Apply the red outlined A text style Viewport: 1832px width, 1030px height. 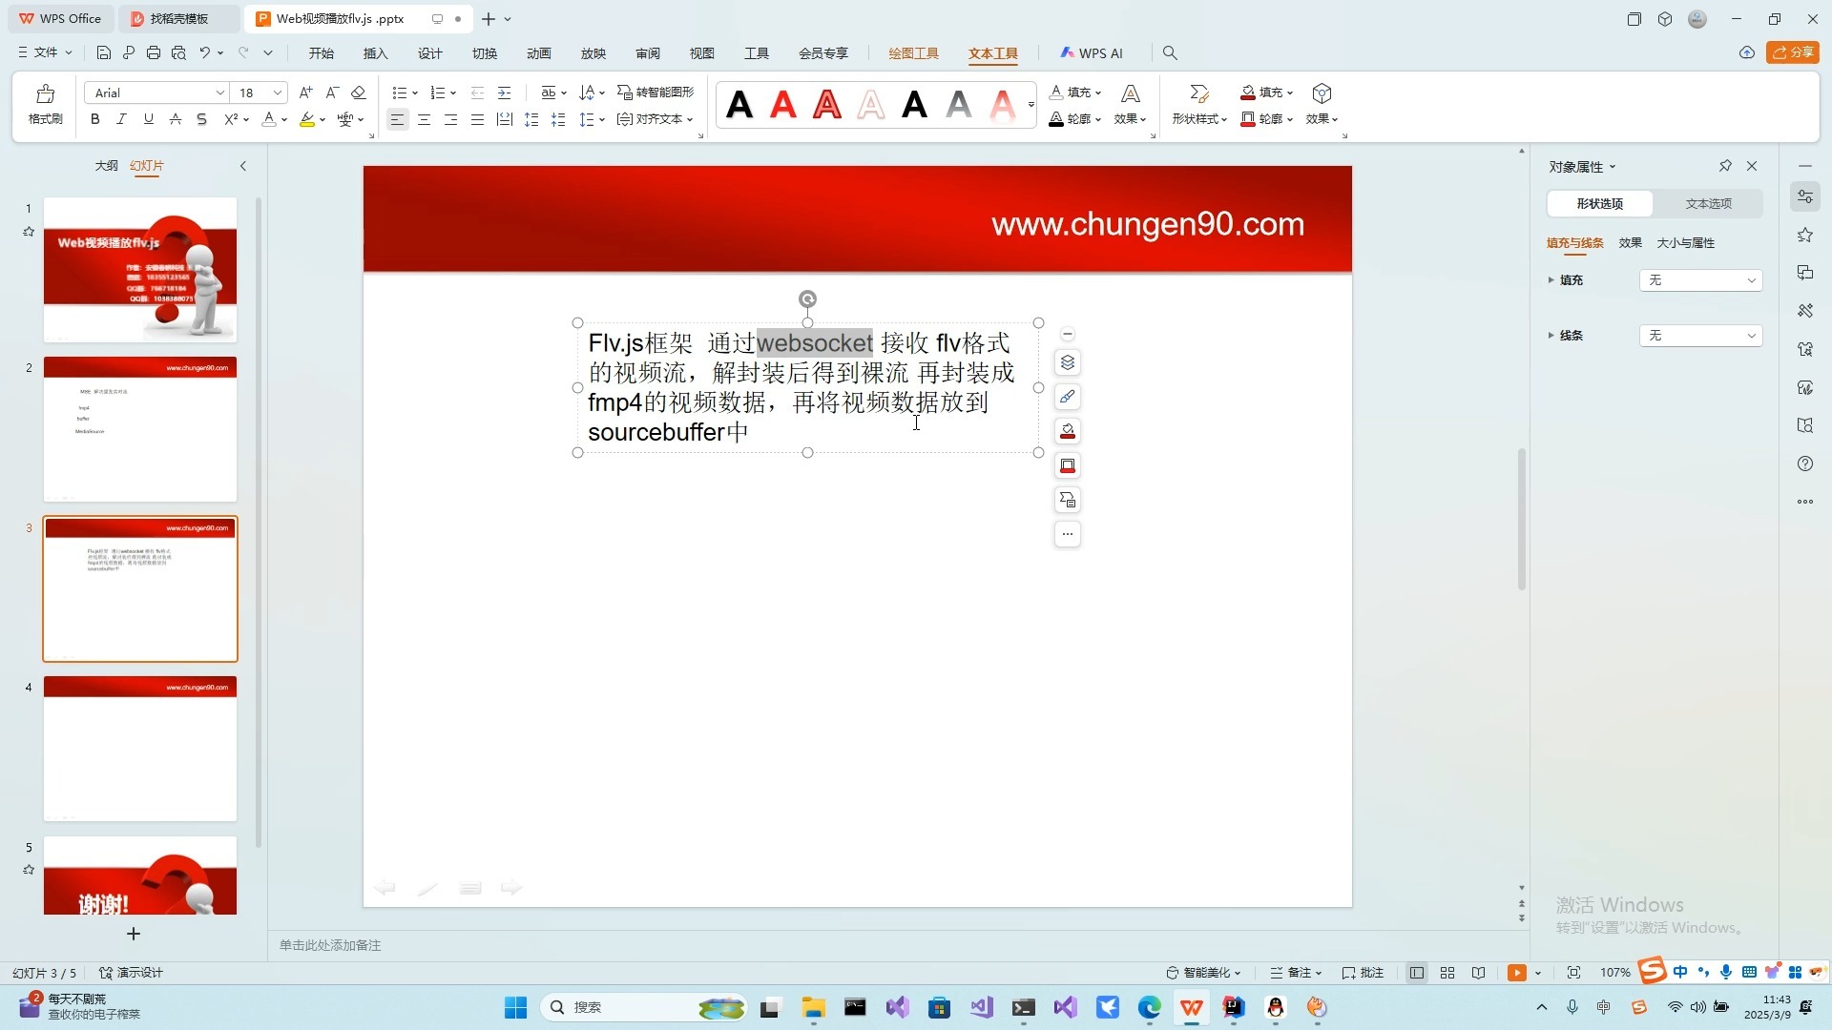[x=827, y=104]
